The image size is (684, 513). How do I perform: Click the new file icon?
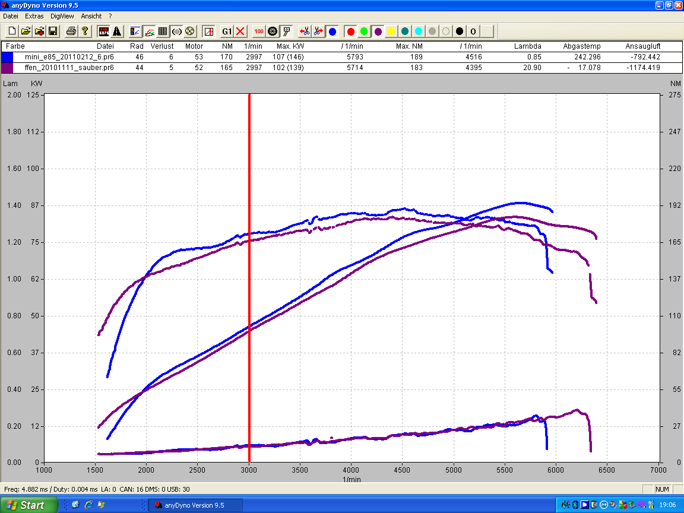(x=12, y=31)
